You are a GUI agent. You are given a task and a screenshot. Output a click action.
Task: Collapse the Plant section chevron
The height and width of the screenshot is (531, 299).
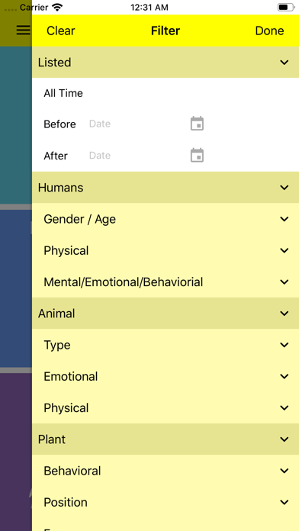pos(285,439)
